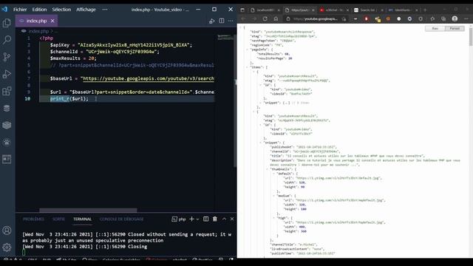Click the editor minimap
473x266 pixels.
(x=225, y=37)
